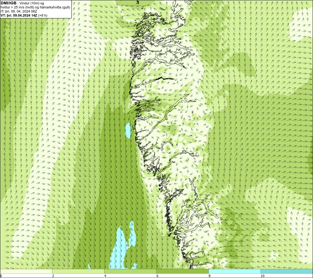The image size is (313, 278).
Task: Click the legend label '6'
Action: click(x=157, y=276)
